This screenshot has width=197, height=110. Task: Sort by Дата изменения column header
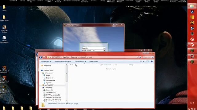pos(106,65)
